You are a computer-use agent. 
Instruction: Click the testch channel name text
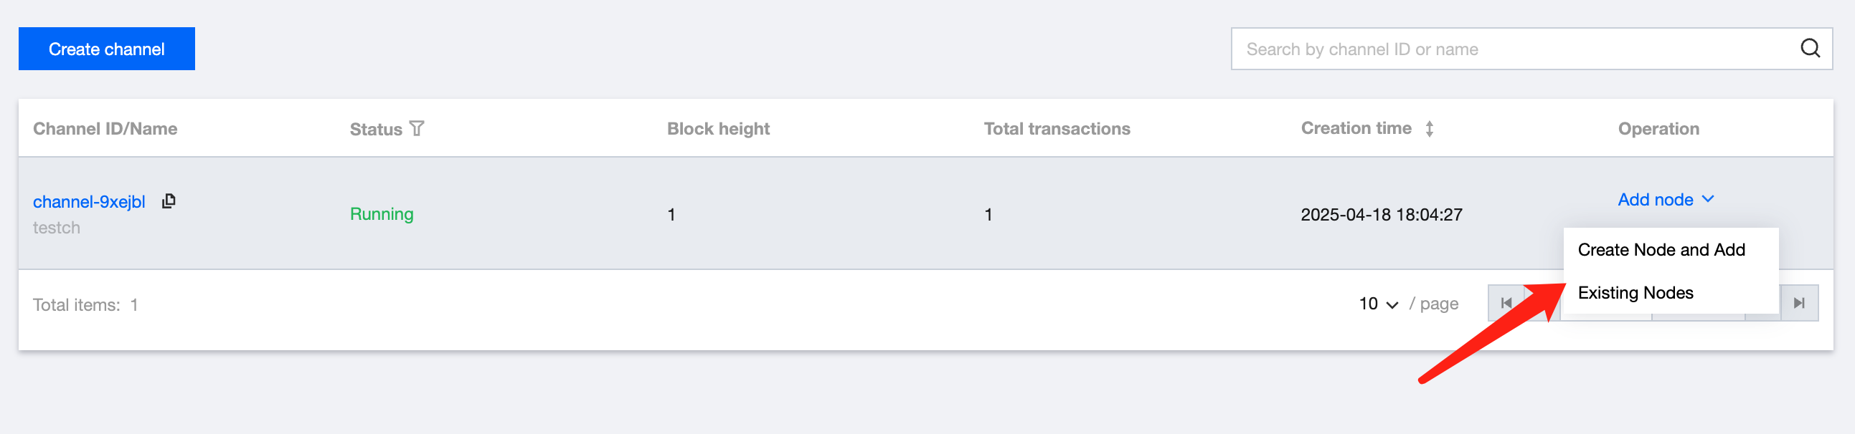point(57,228)
